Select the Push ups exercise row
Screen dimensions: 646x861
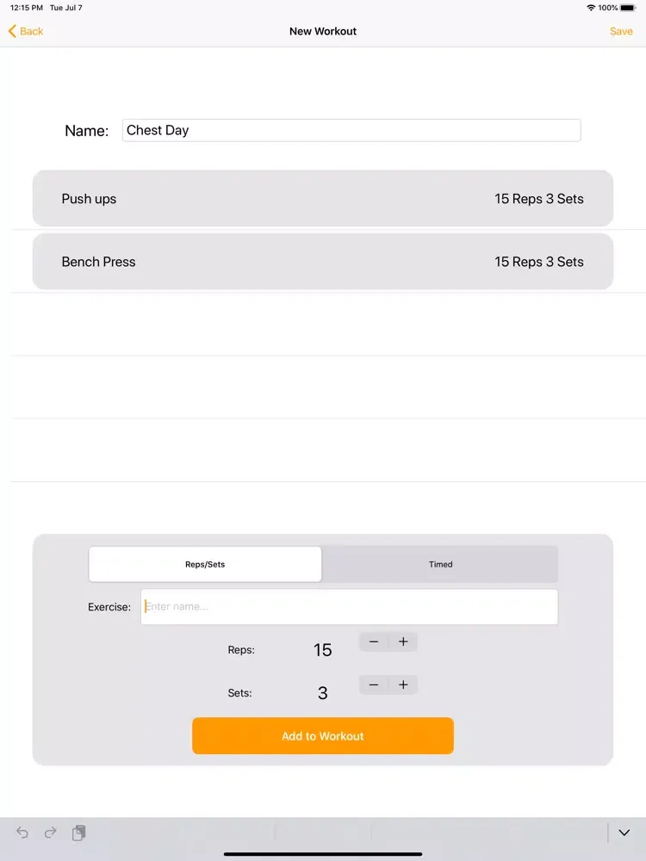click(323, 199)
